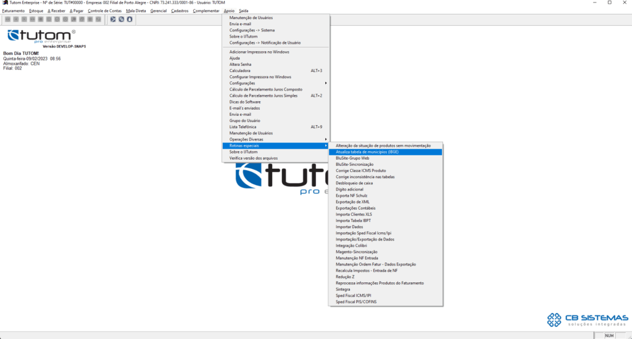This screenshot has height=339, width=632.
Task: Open the Controle de Contas menu
Action: pos(104,11)
